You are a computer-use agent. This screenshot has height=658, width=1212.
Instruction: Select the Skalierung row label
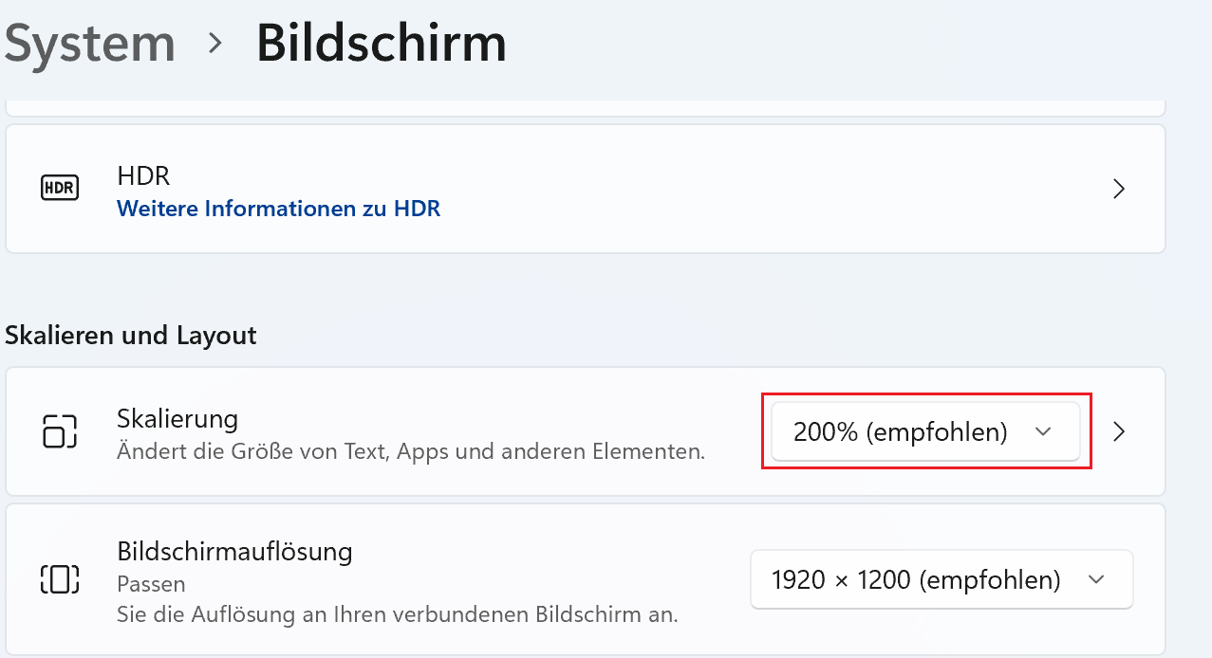click(177, 418)
